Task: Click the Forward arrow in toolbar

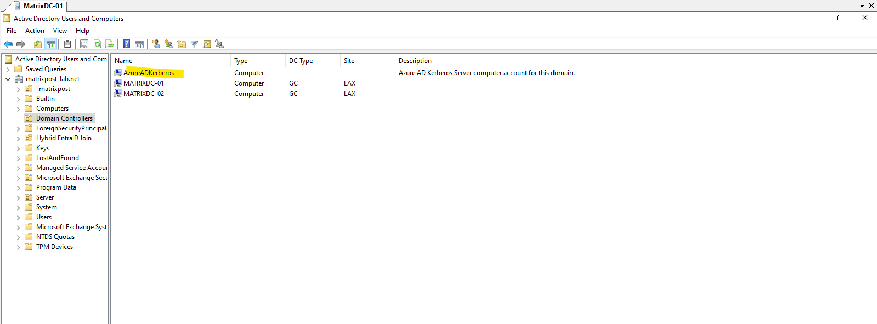Action: click(x=21, y=44)
